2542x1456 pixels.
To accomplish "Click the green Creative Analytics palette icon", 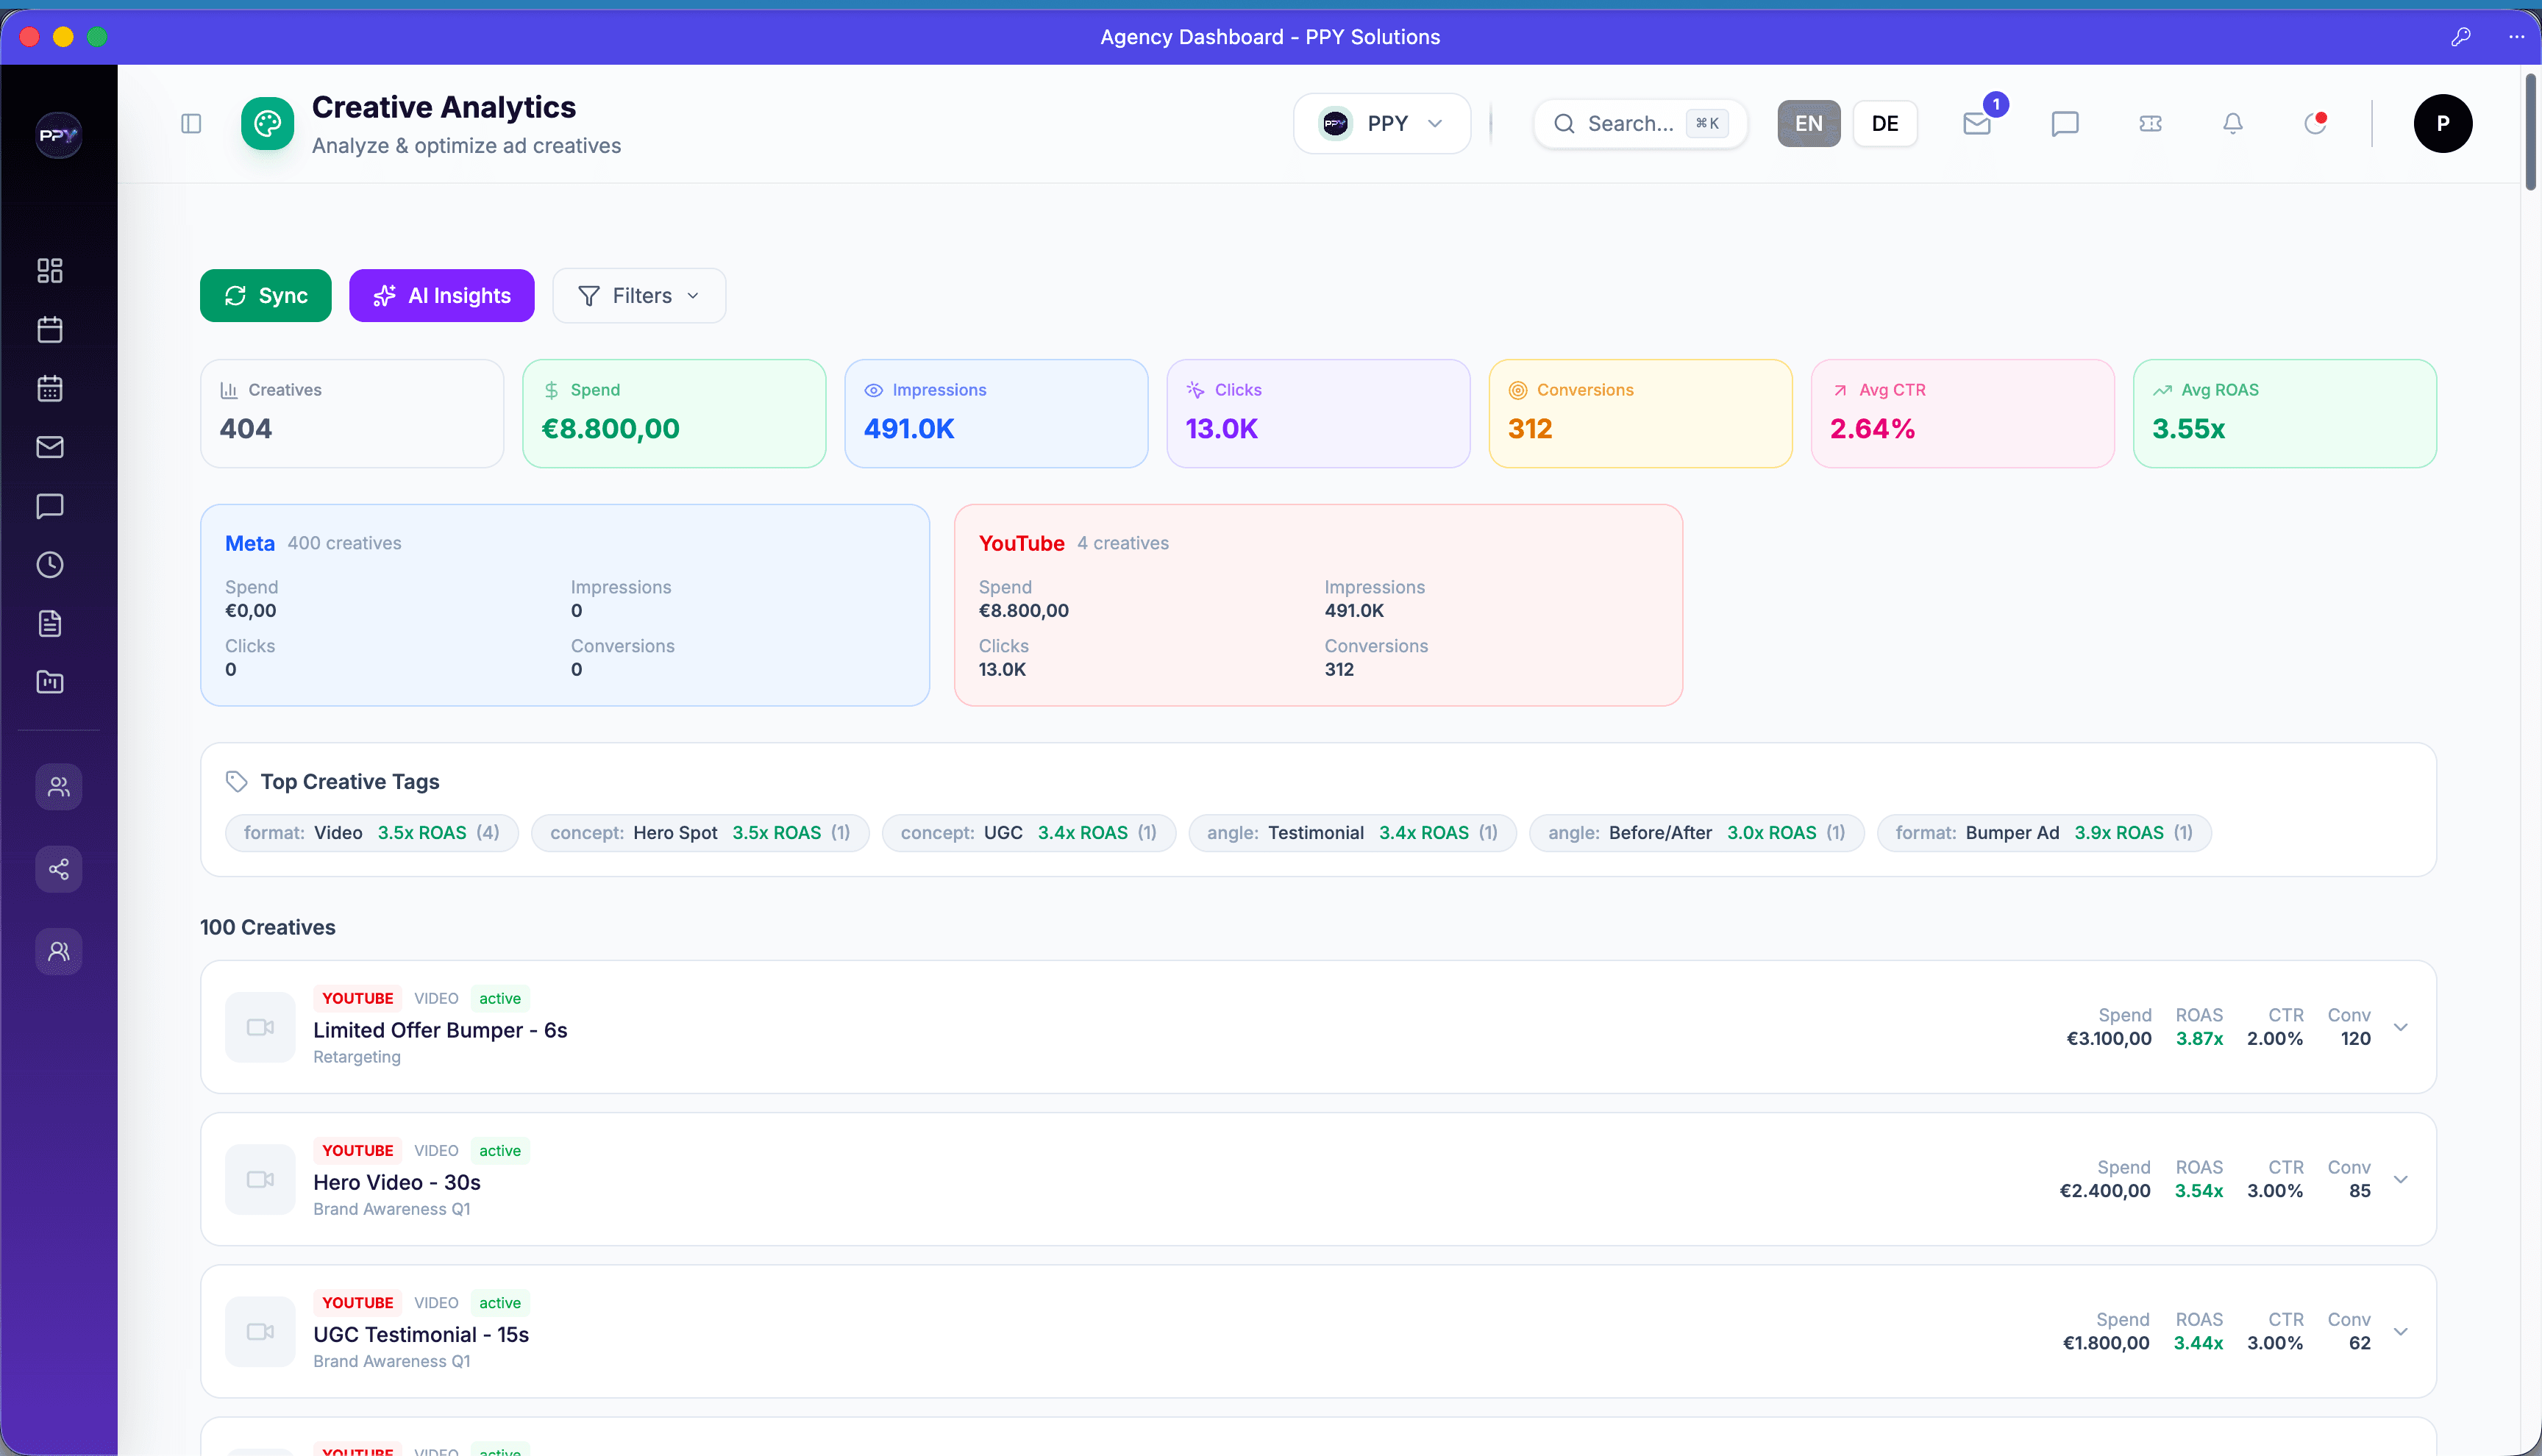I will click(x=268, y=124).
